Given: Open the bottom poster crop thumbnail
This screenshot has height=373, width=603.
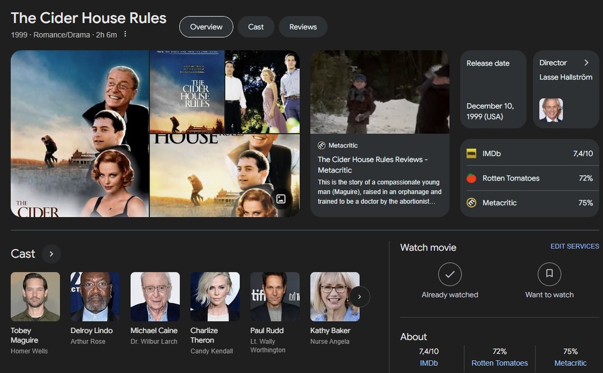Looking at the screenshot, I should coord(224,175).
